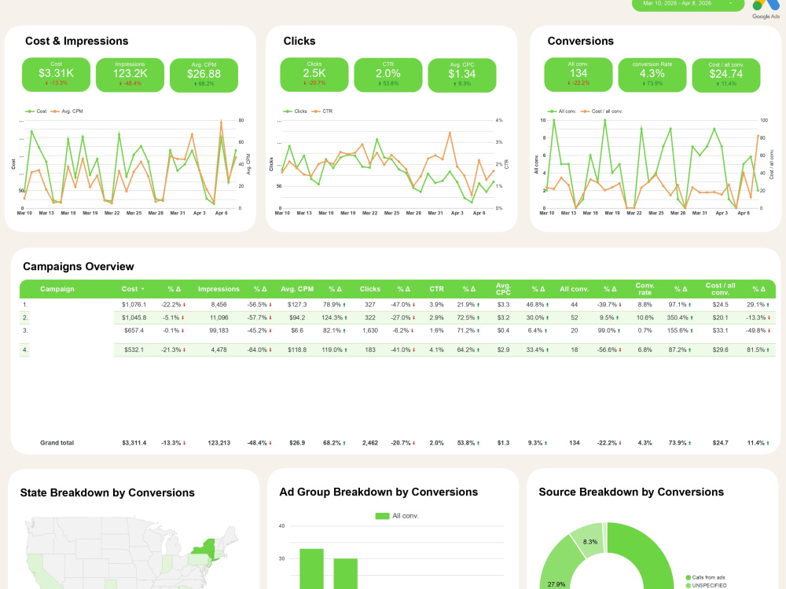This screenshot has width=786, height=589.
Task: Click Avg. CPM value $127.3
Action: coord(297,305)
